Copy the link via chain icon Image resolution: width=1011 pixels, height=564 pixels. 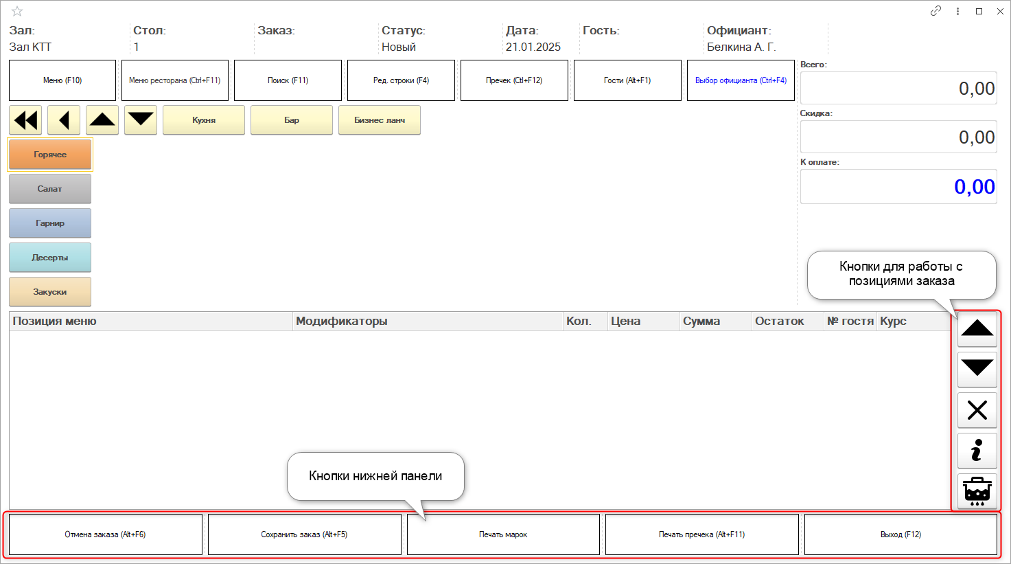(936, 11)
